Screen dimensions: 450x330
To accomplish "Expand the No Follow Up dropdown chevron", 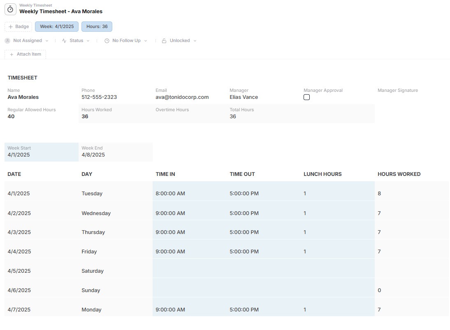I will (x=146, y=41).
